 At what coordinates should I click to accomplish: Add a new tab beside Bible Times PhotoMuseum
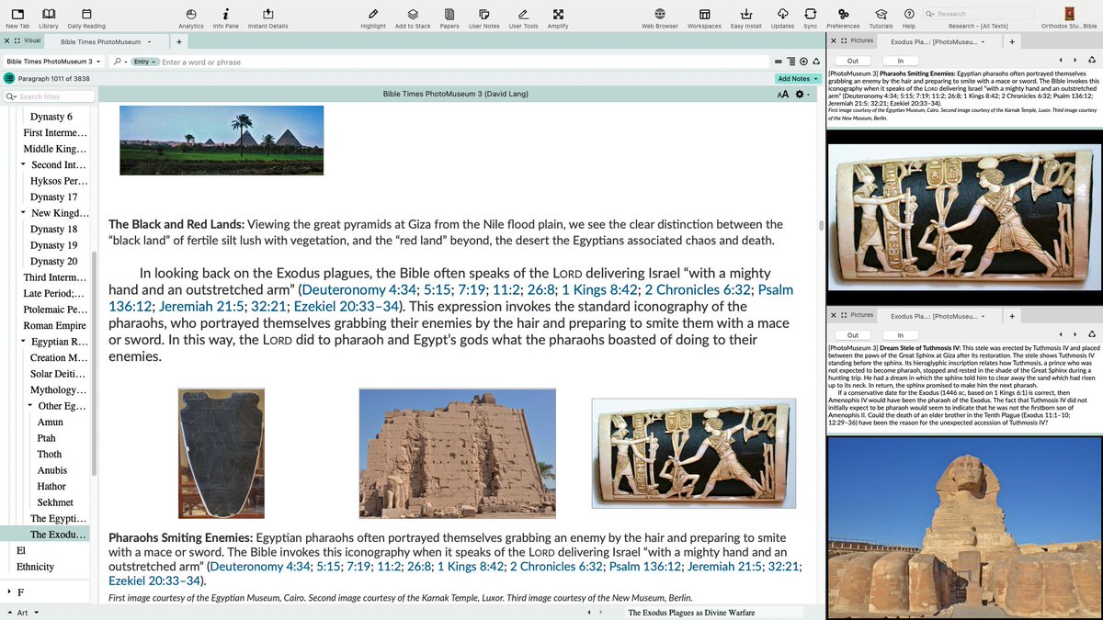pyautogui.click(x=178, y=41)
